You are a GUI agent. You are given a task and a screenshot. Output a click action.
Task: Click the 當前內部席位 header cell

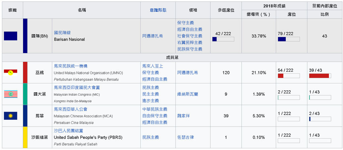coord(324,6)
